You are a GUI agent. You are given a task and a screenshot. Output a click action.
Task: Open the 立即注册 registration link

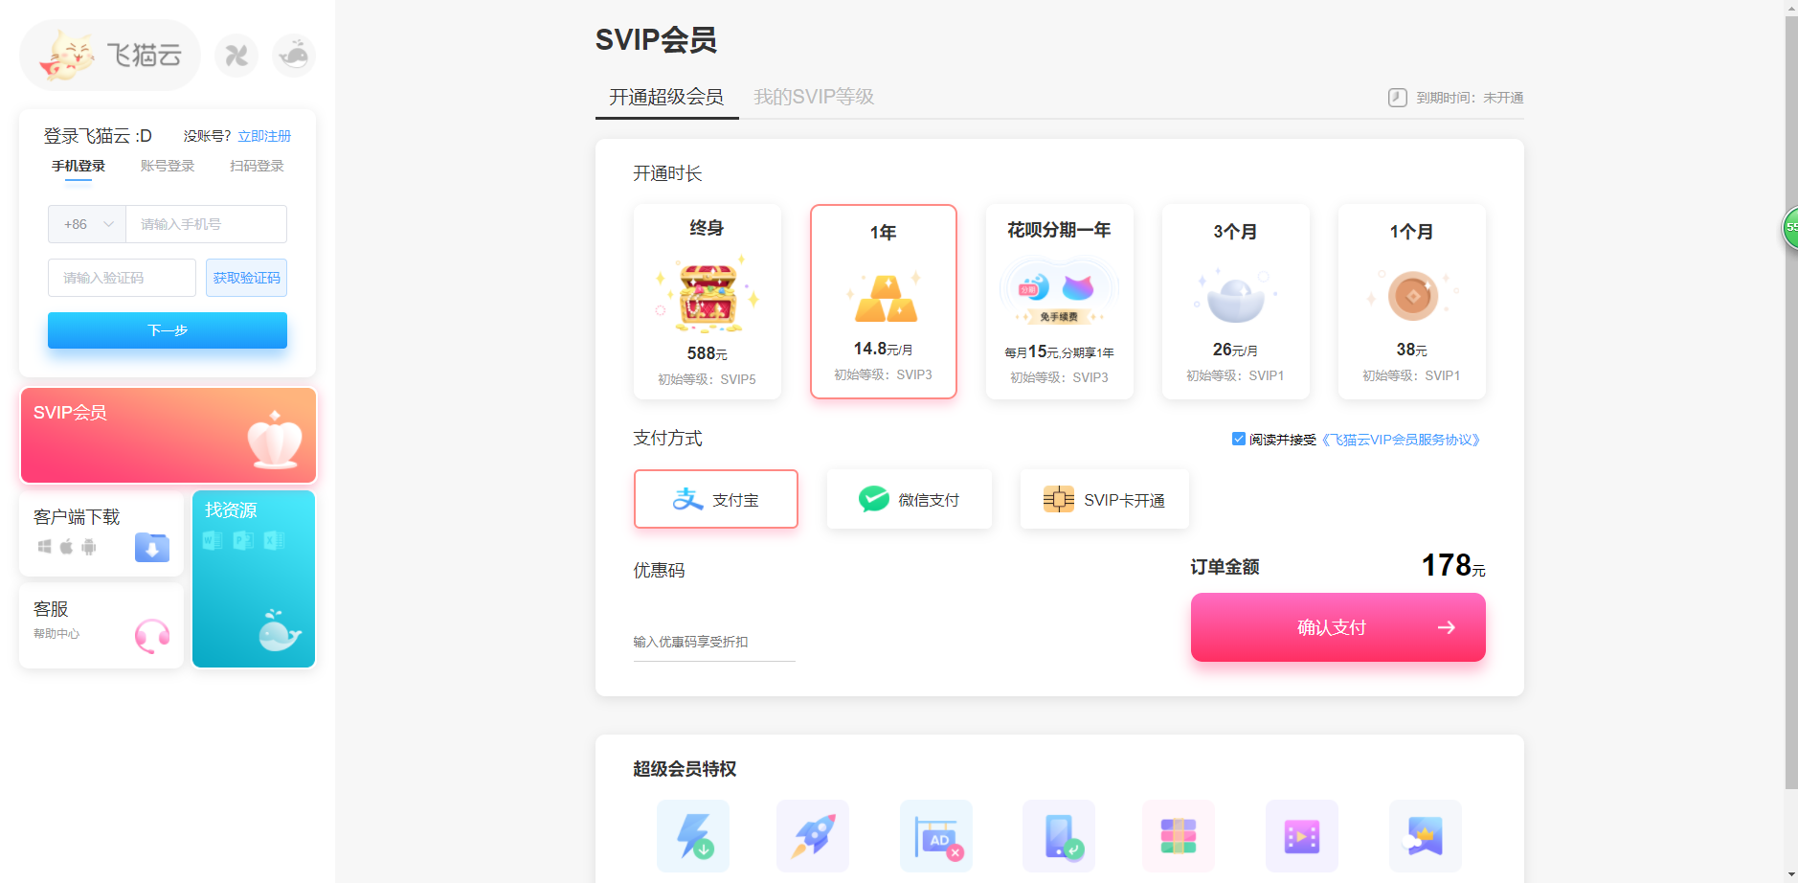[x=264, y=135]
